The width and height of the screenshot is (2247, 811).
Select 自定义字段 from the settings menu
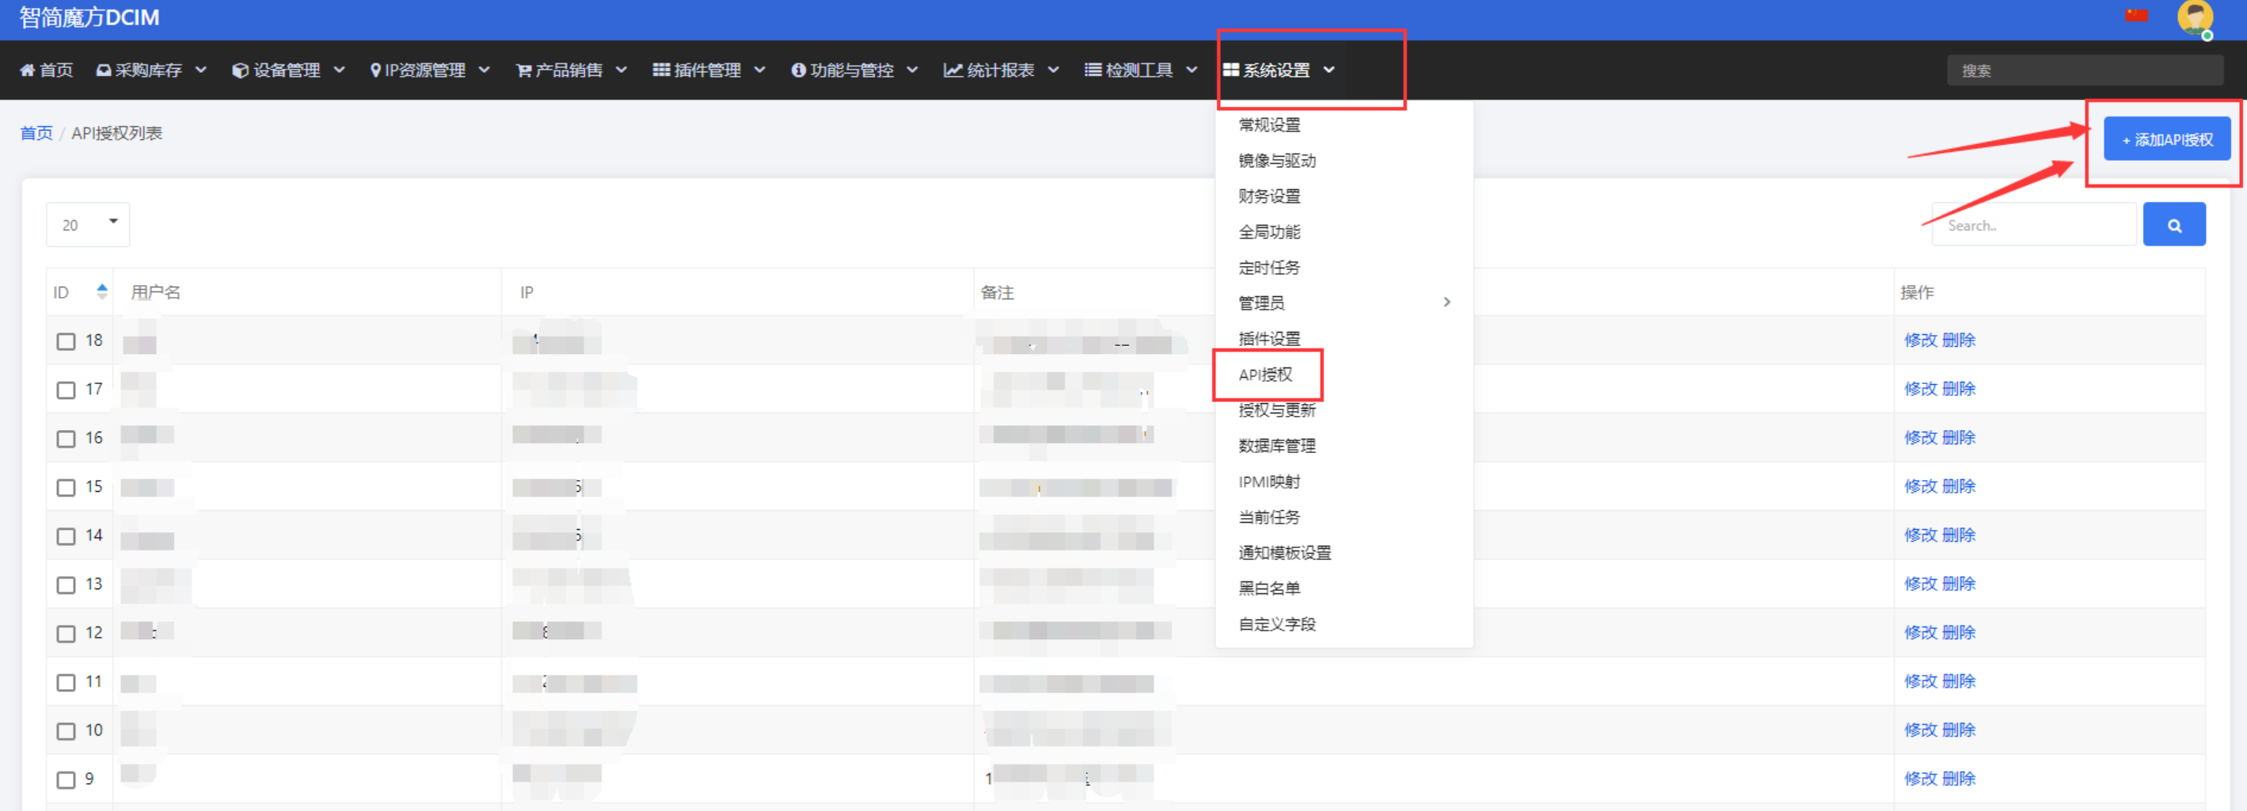point(1277,624)
